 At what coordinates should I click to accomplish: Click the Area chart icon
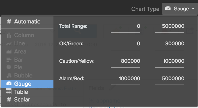pyautogui.click(x=9, y=52)
